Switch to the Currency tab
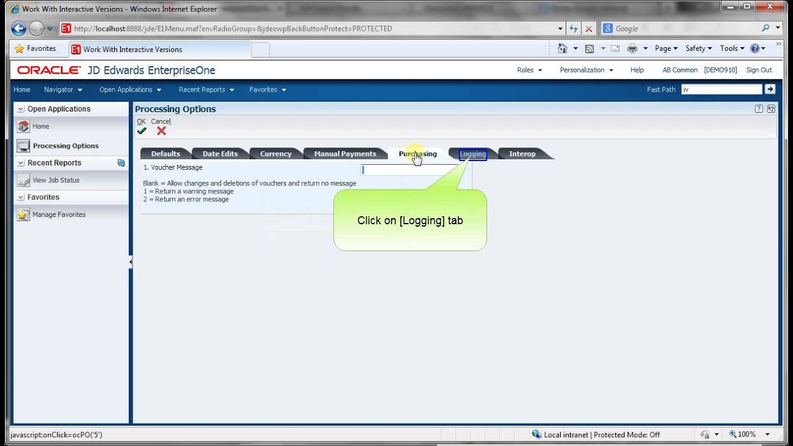This screenshot has height=446, width=793. [276, 154]
